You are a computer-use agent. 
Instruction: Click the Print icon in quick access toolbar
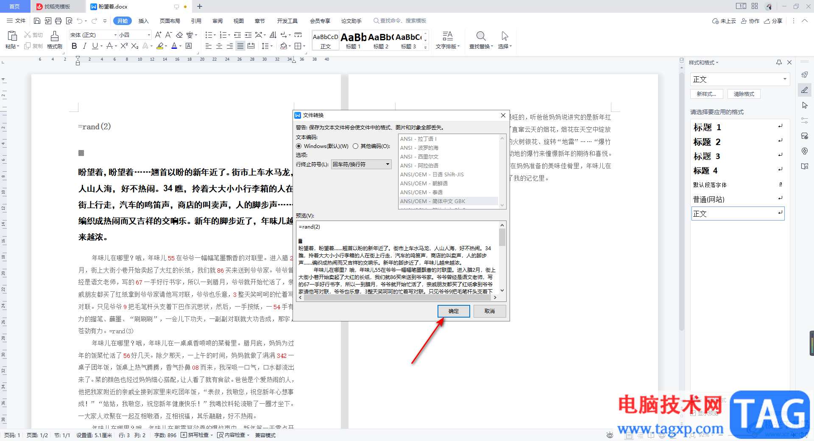click(x=58, y=21)
